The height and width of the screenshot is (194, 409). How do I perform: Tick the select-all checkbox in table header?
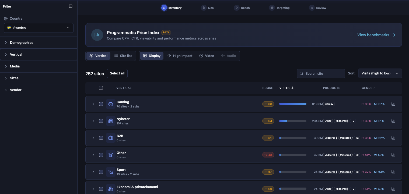pos(101,88)
